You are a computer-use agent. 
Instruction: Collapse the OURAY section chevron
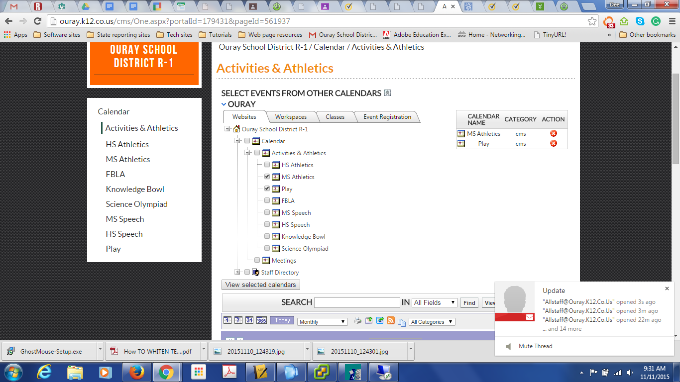tap(224, 104)
